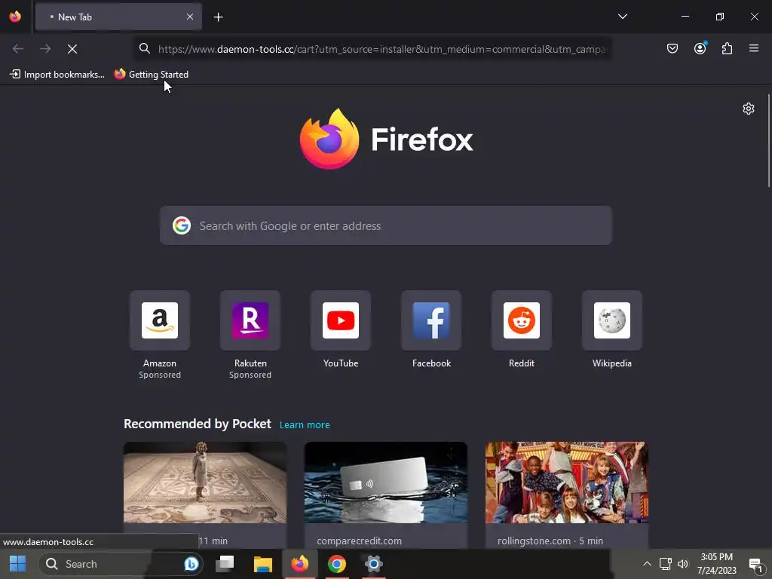Screen dimensions: 772x579
Task: Open the Save to Pocket icon
Action: (x=672, y=48)
